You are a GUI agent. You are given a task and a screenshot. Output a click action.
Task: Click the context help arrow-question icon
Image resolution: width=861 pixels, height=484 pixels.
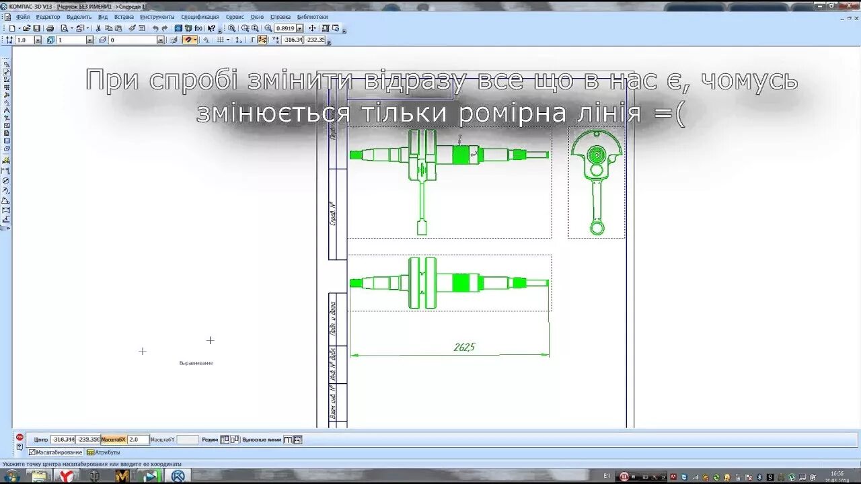click(x=211, y=28)
